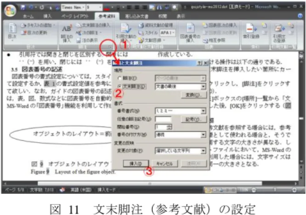Close the footnote and endnote dialog
This screenshot has width=306, height=215.
(x=205, y=63)
